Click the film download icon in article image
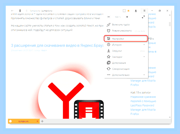This screenshot has width=180, height=134. (89, 109)
